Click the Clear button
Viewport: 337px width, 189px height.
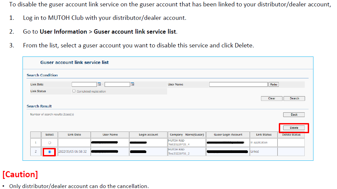click(271, 99)
